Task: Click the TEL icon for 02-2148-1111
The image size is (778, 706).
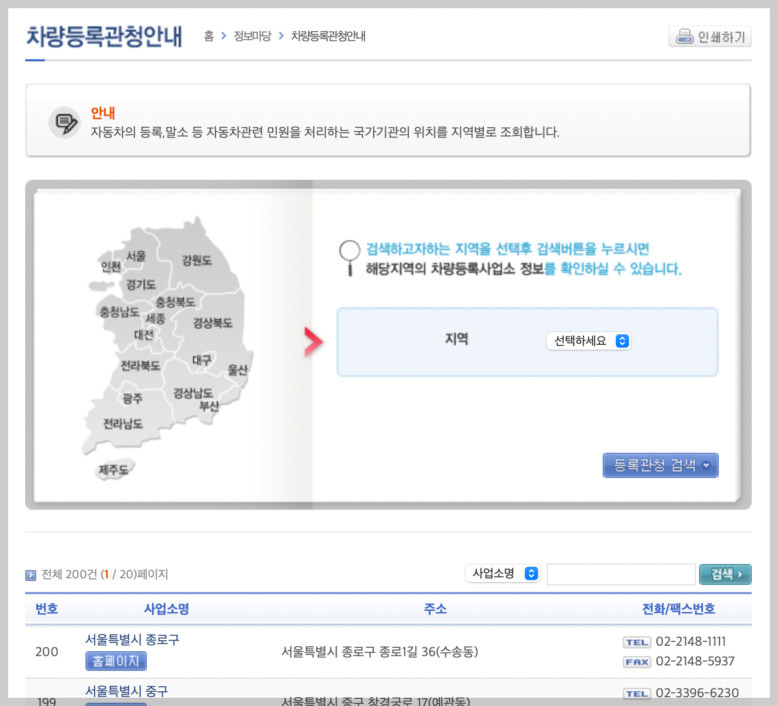Action: coord(637,642)
